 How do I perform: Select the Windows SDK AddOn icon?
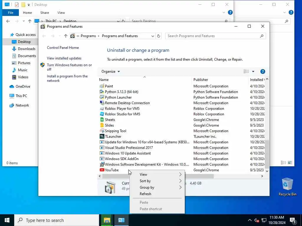click(x=102, y=159)
